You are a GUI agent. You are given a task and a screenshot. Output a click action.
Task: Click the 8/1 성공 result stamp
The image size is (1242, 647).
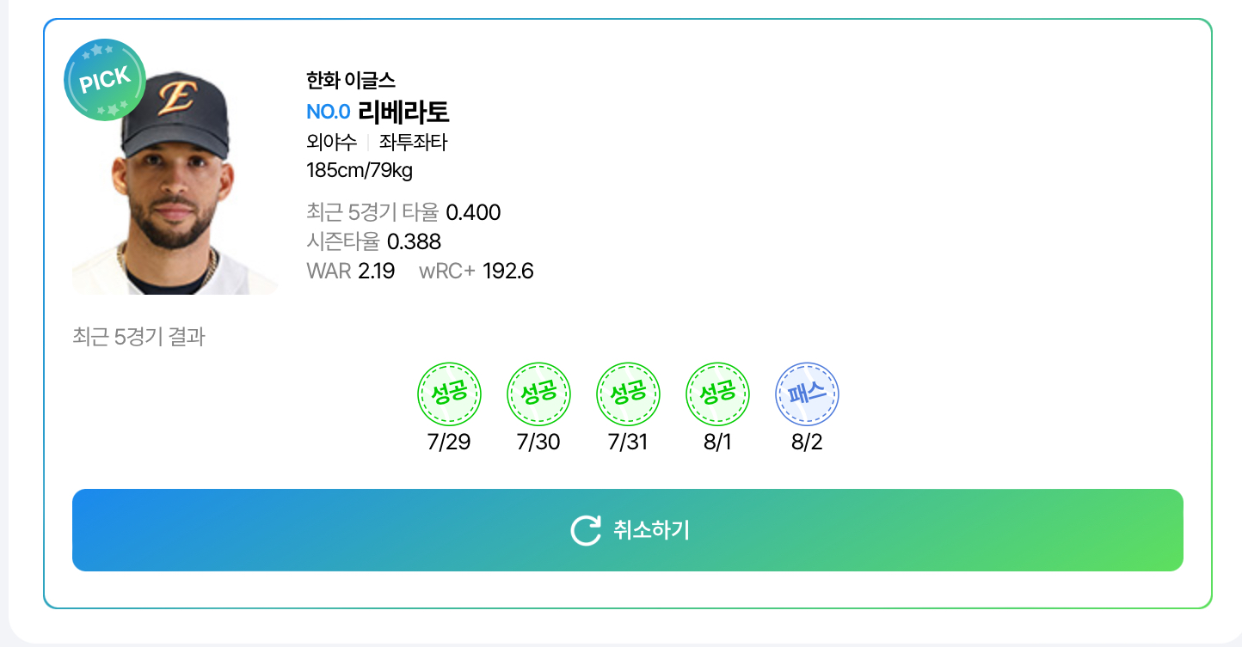point(717,394)
